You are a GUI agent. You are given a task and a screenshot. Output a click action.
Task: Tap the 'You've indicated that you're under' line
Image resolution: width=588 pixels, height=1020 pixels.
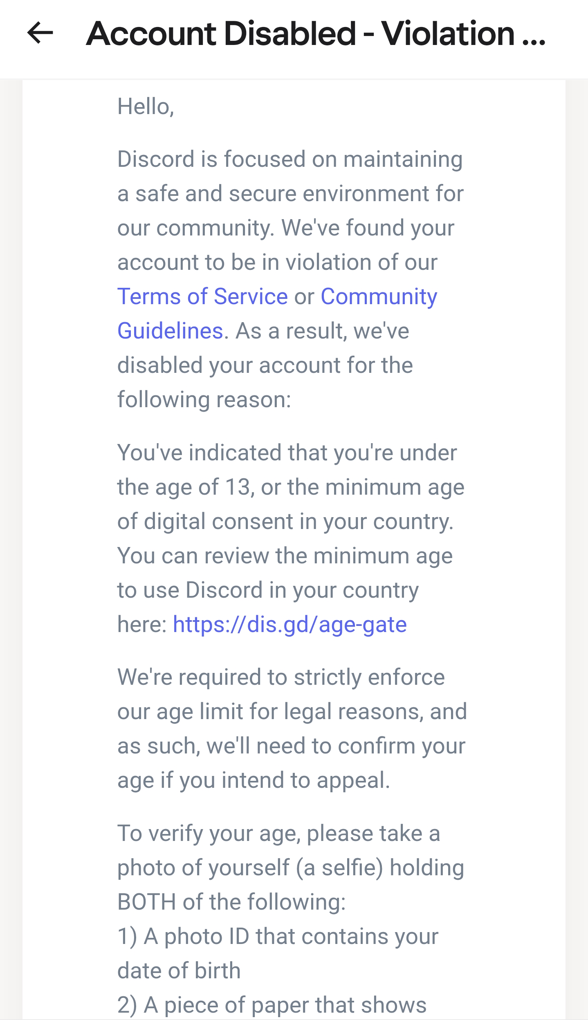(287, 453)
